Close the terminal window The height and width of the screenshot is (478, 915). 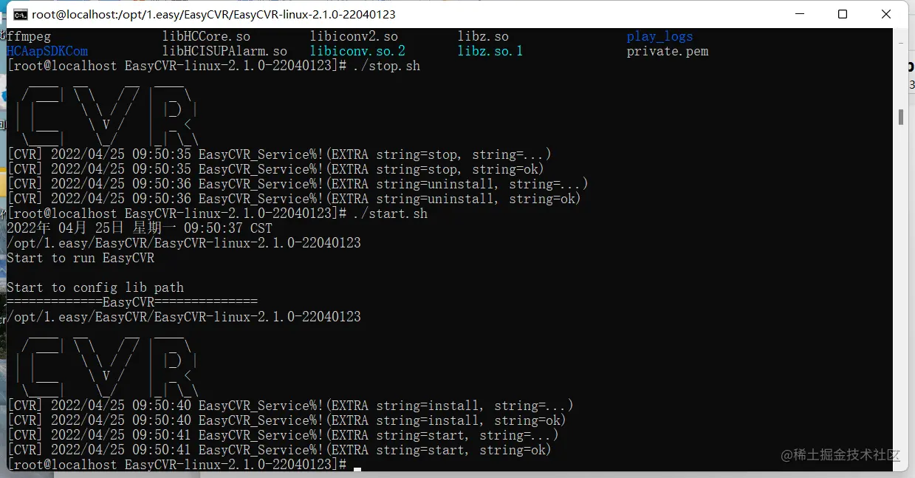[x=885, y=14]
